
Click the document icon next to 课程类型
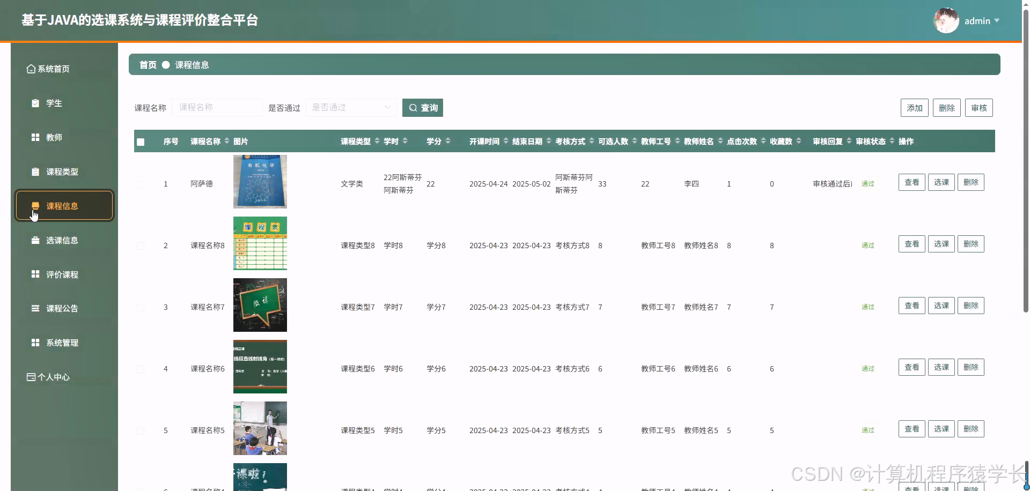(x=35, y=172)
